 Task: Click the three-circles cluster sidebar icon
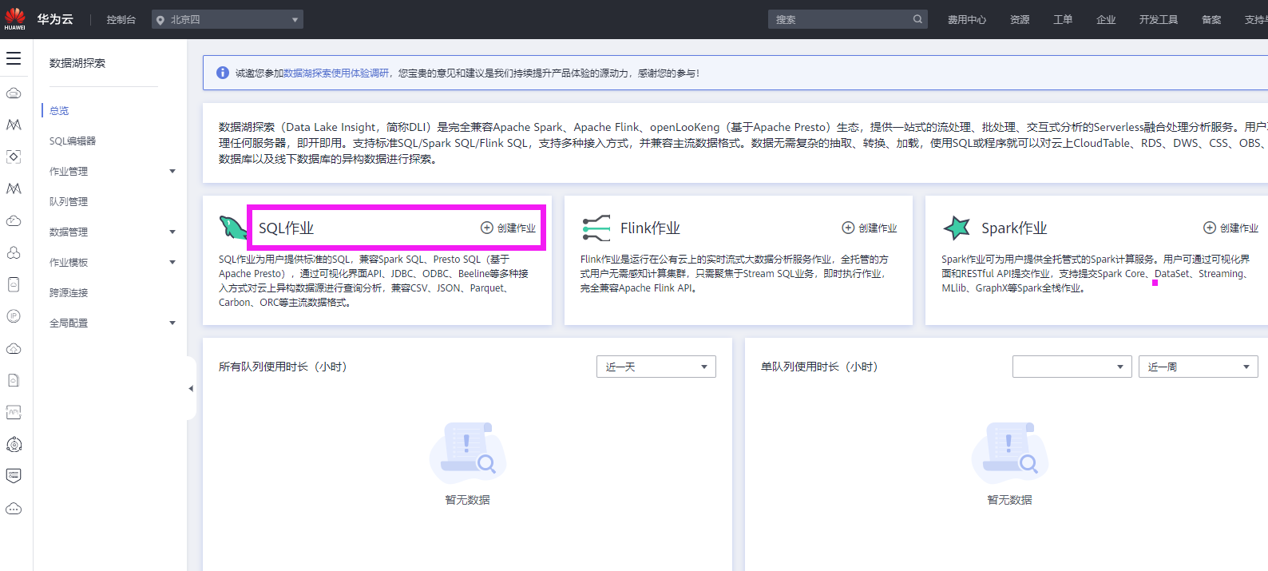(x=14, y=252)
